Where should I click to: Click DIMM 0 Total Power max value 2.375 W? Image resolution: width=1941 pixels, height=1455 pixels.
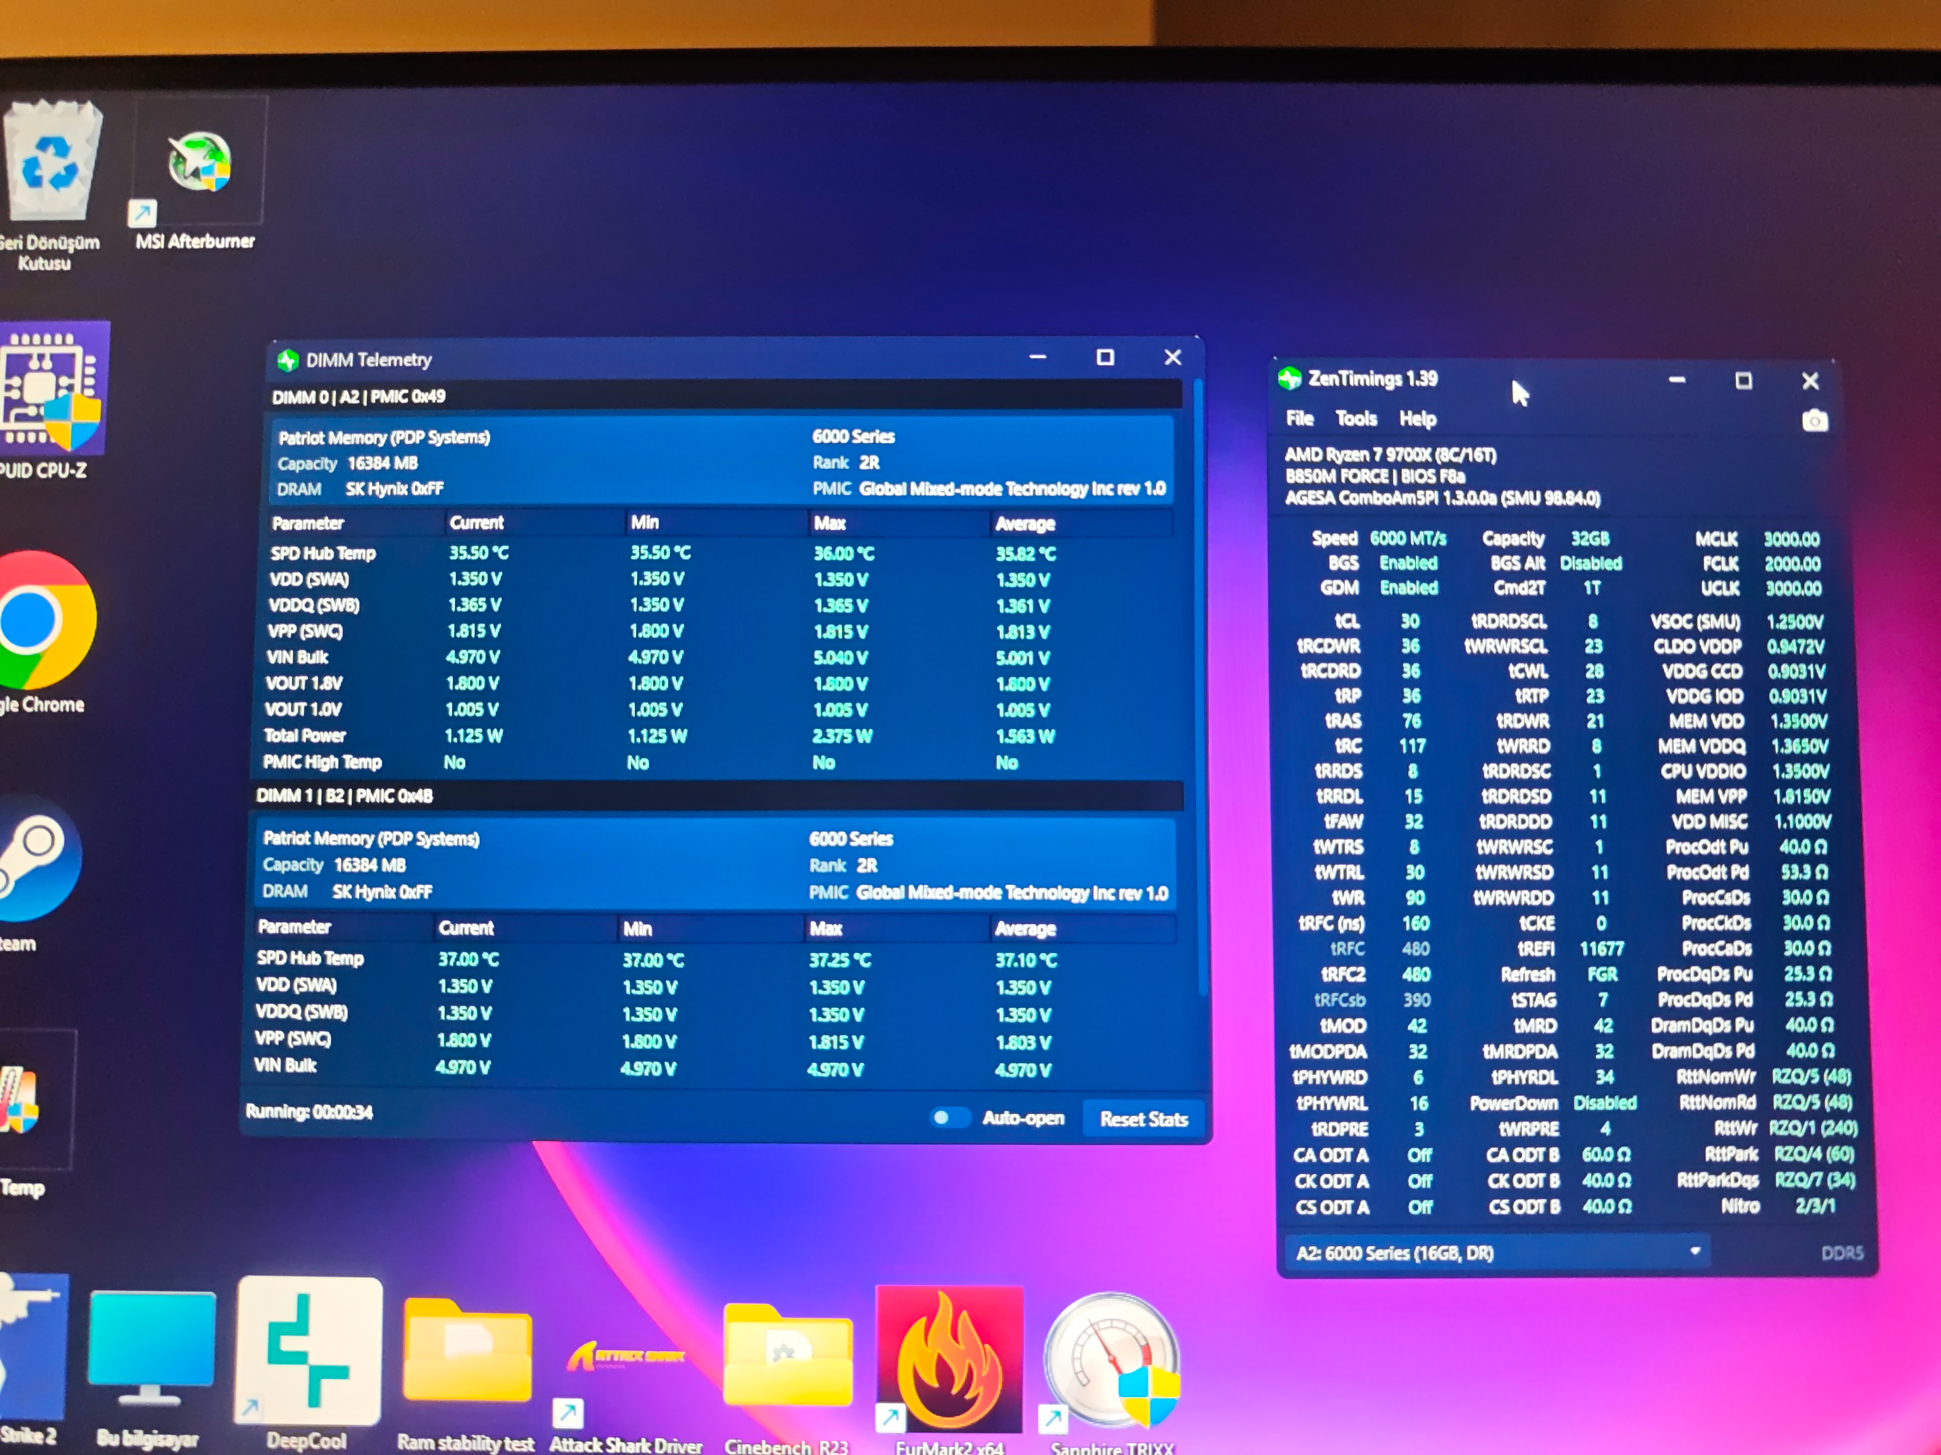(x=842, y=736)
